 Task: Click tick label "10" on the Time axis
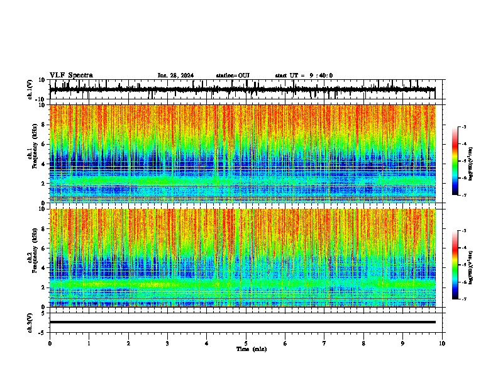tap(442, 343)
